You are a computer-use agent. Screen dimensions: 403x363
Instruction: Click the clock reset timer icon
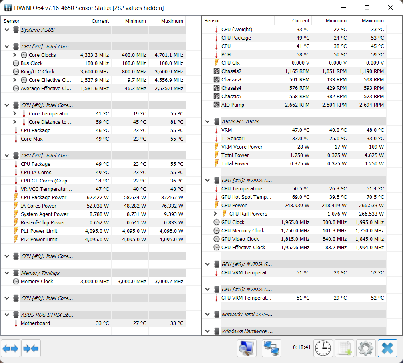click(x=323, y=348)
